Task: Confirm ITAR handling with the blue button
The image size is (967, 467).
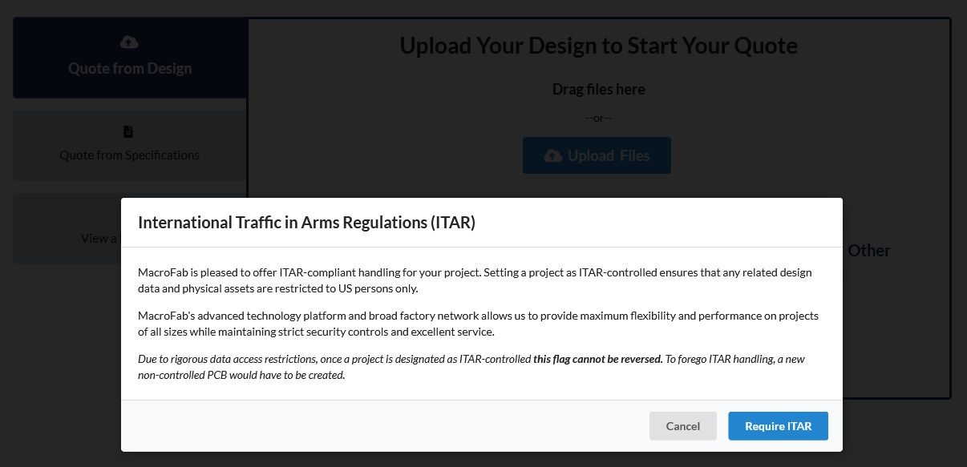Action: click(778, 425)
